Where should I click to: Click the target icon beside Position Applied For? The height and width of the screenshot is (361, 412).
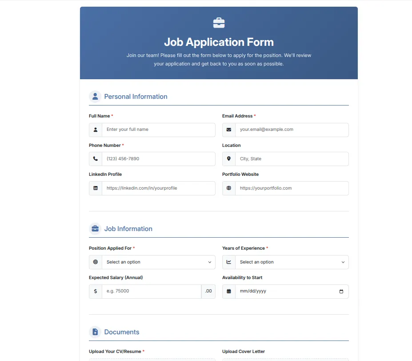point(95,262)
